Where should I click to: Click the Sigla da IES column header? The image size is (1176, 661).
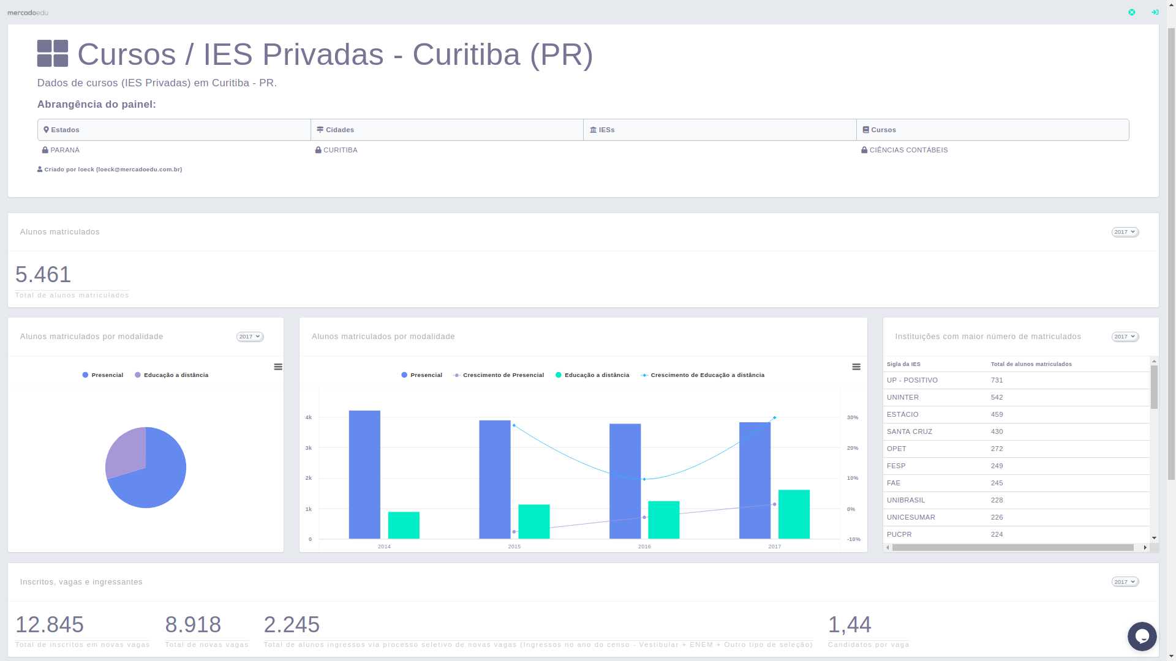(x=903, y=364)
